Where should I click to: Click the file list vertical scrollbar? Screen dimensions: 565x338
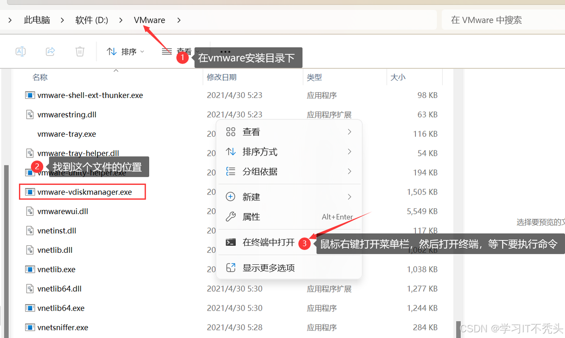[x=459, y=329]
